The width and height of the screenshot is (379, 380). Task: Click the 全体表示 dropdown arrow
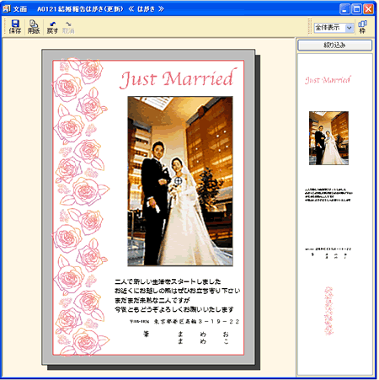[349, 28]
